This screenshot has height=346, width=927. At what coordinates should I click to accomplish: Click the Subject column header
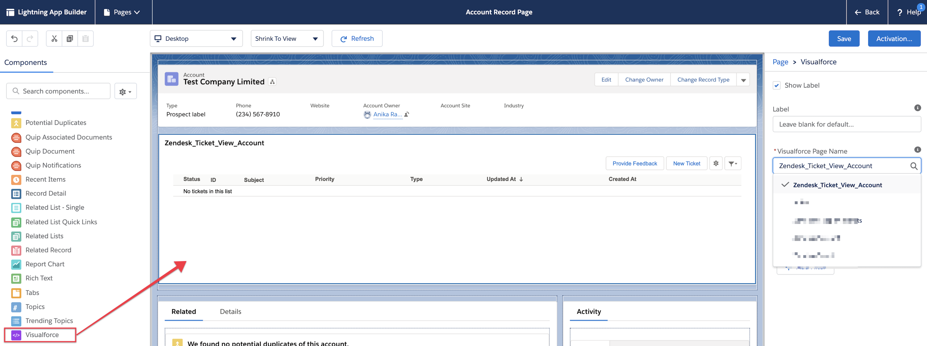[254, 180]
